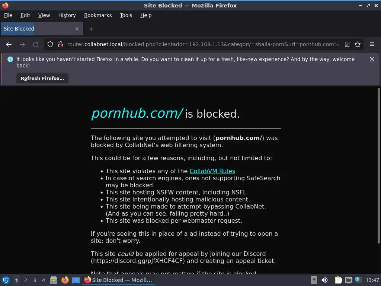
Task: Click the info icon in the notification bar
Action: pos(10,59)
